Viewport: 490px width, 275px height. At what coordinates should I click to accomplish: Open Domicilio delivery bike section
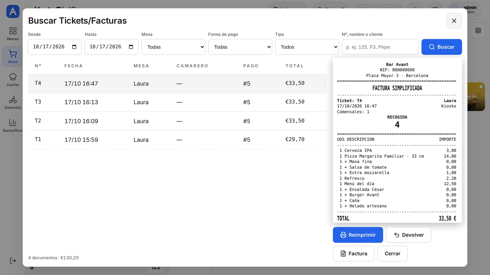[13, 102]
